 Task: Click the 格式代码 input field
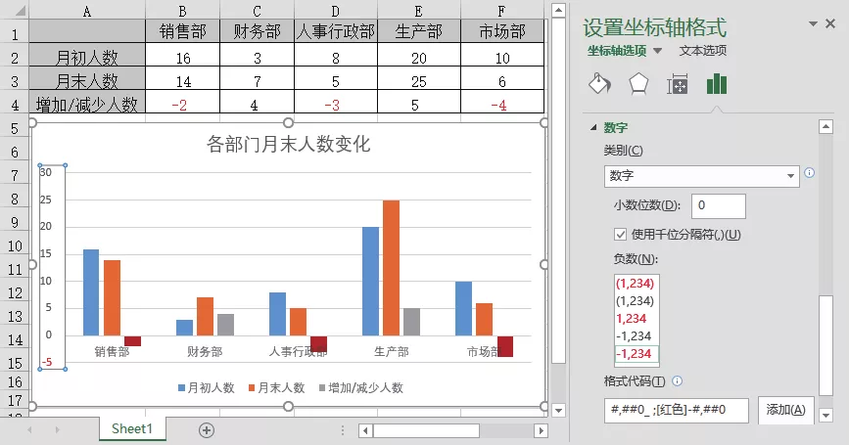[x=677, y=411]
